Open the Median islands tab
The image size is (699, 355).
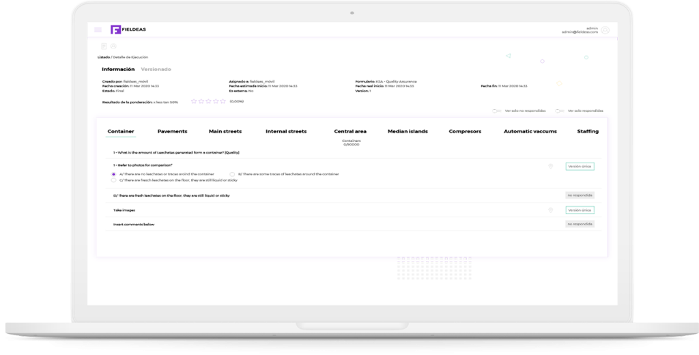408,131
